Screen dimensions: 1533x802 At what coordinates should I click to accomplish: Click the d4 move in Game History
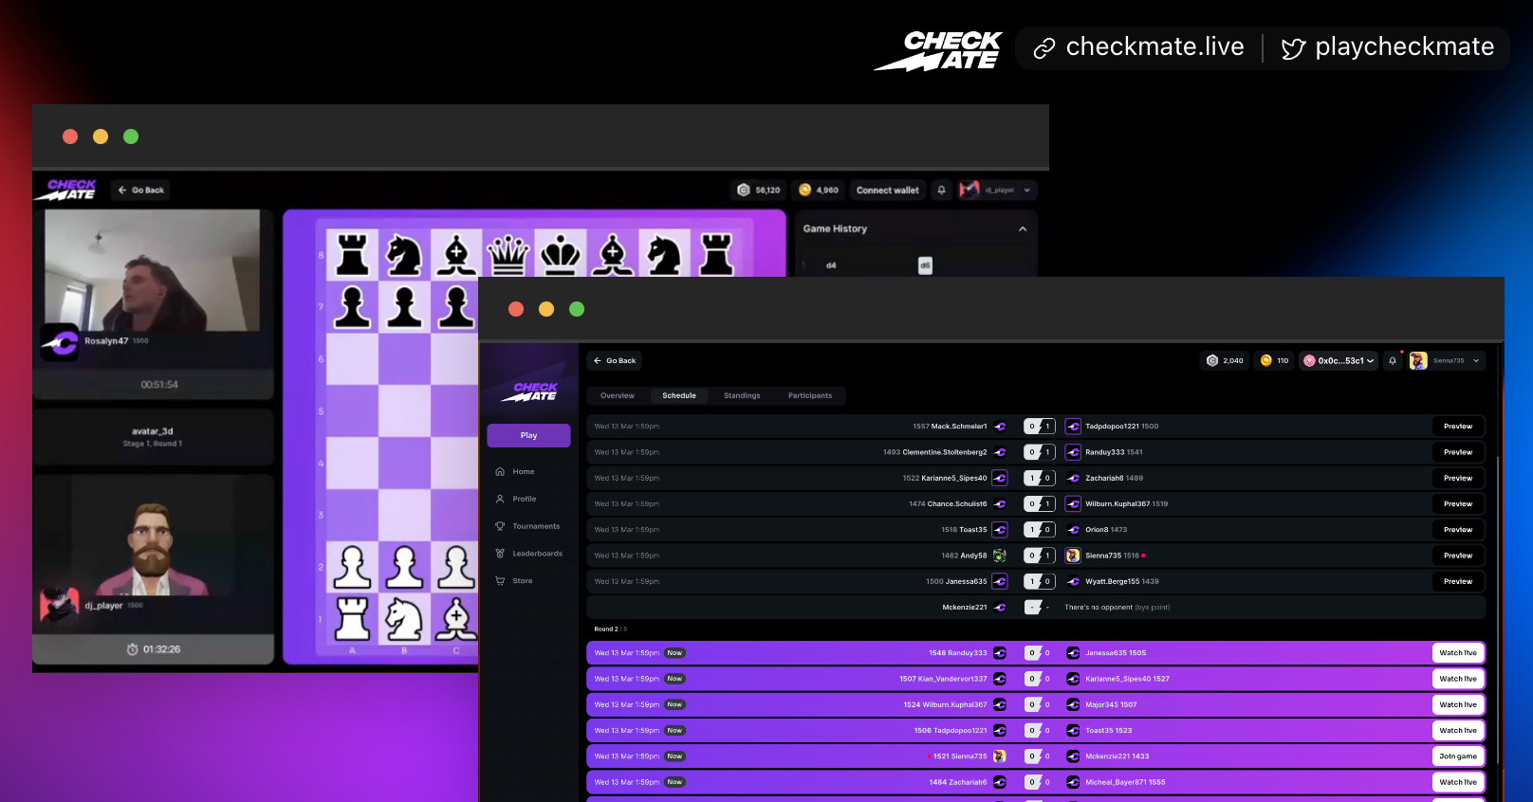pos(831,265)
